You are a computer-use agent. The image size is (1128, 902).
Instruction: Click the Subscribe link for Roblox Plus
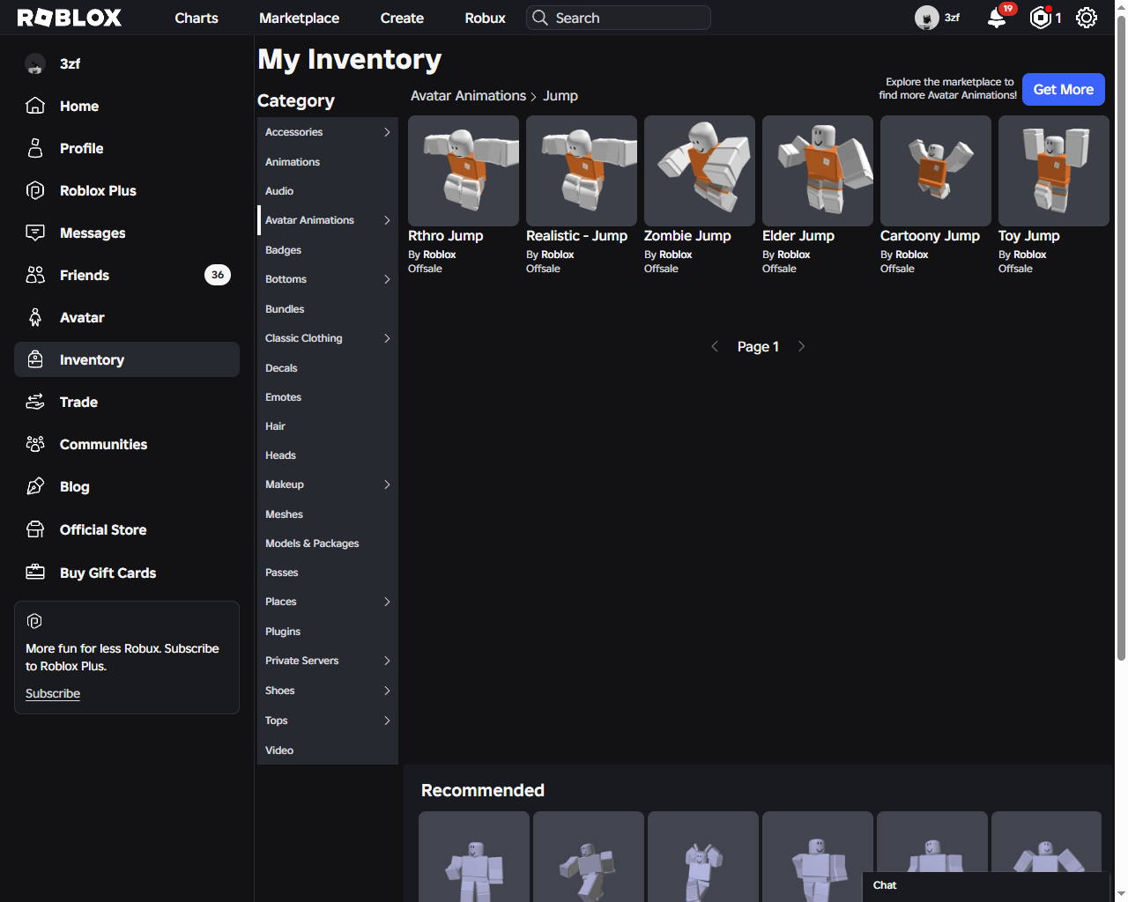click(x=53, y=693)
